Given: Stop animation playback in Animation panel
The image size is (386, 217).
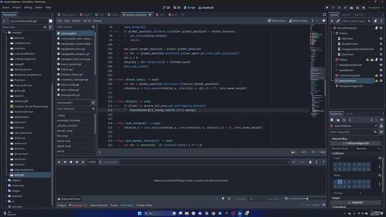Looking at the screenshot, I should click(71, 162).
